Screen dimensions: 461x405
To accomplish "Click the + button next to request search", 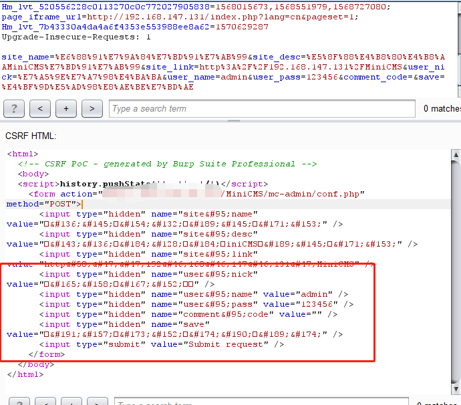I will pyautogui.click(x=66, y=108).
